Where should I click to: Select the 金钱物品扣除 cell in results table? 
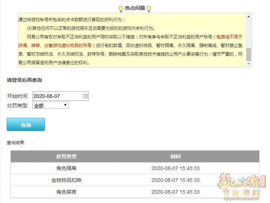coord(66,180)
